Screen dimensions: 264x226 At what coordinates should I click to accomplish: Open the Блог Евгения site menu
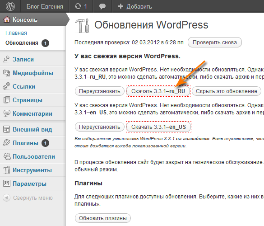click(45, 7)
